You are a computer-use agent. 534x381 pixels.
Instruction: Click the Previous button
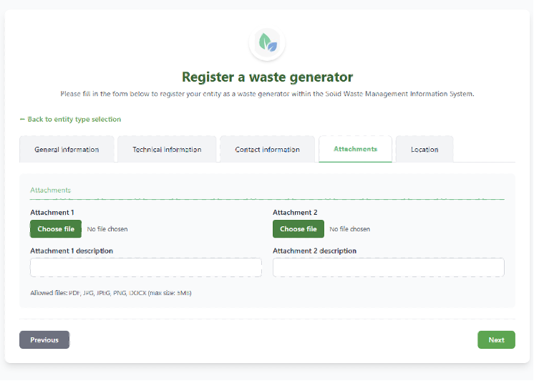[x=44, y=339]
